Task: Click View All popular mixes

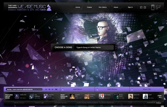Action: [159, 96]
